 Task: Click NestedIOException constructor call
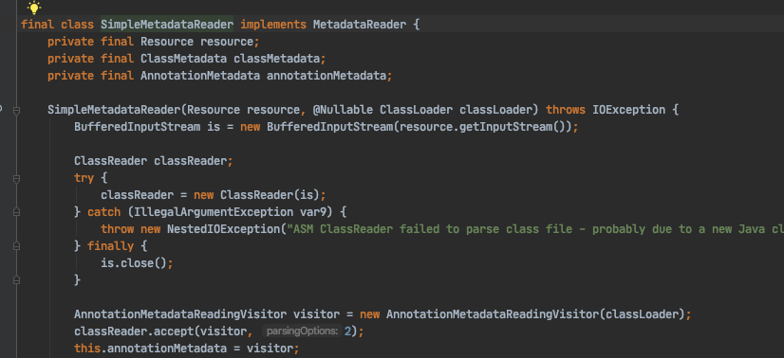tap(223, 229)
